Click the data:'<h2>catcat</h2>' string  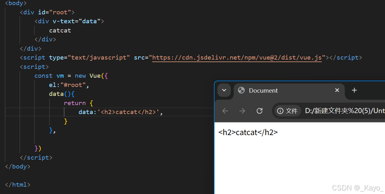(121, 112)
